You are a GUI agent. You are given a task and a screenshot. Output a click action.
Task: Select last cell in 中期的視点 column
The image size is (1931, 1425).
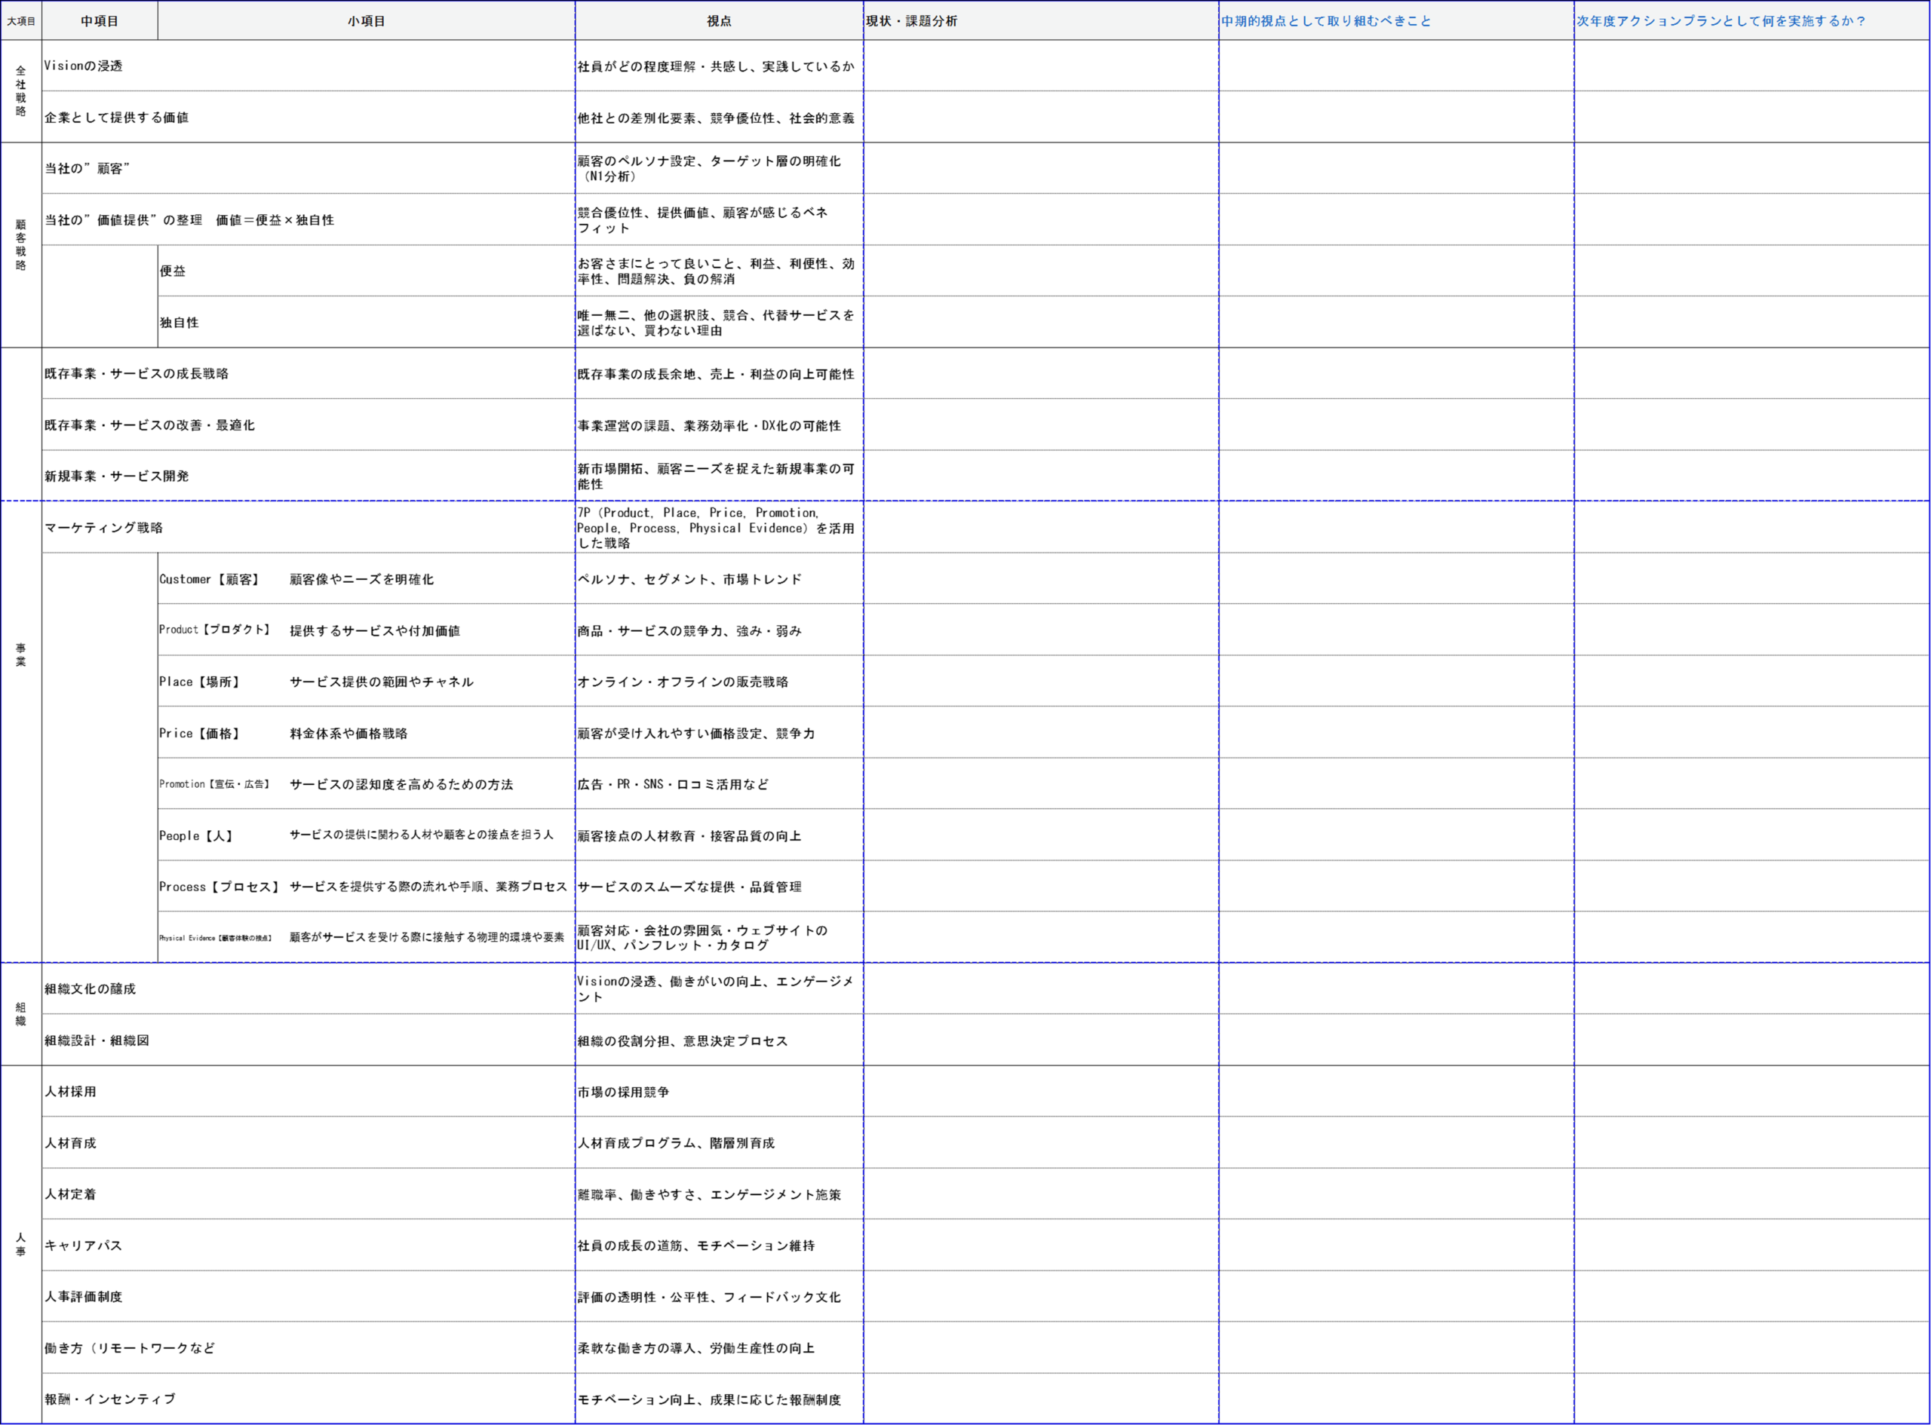1396,1397
